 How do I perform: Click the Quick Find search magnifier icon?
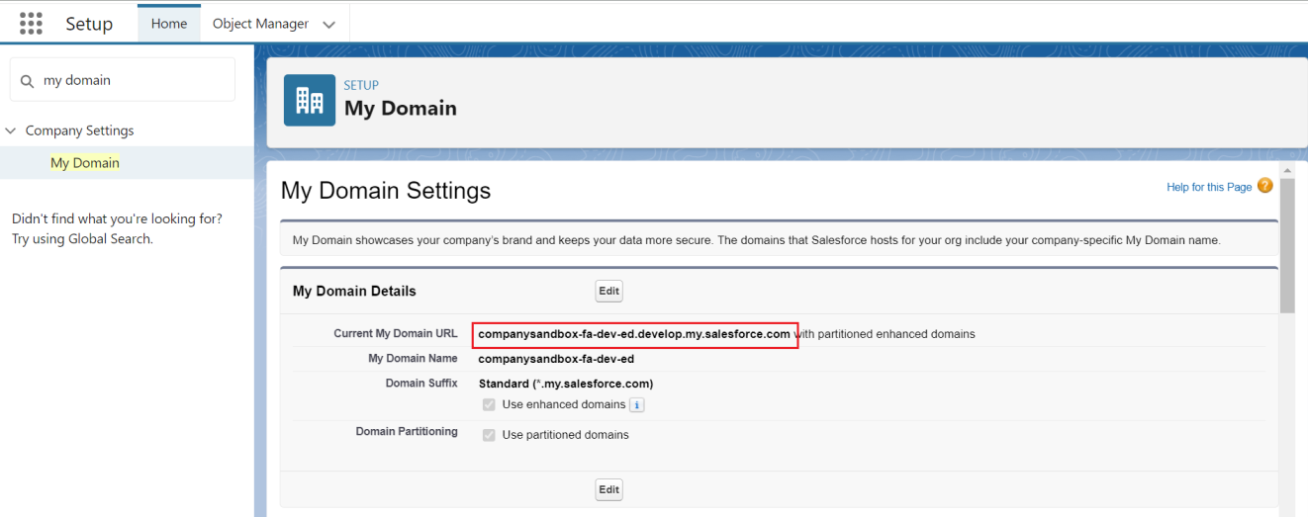(27, 81)
